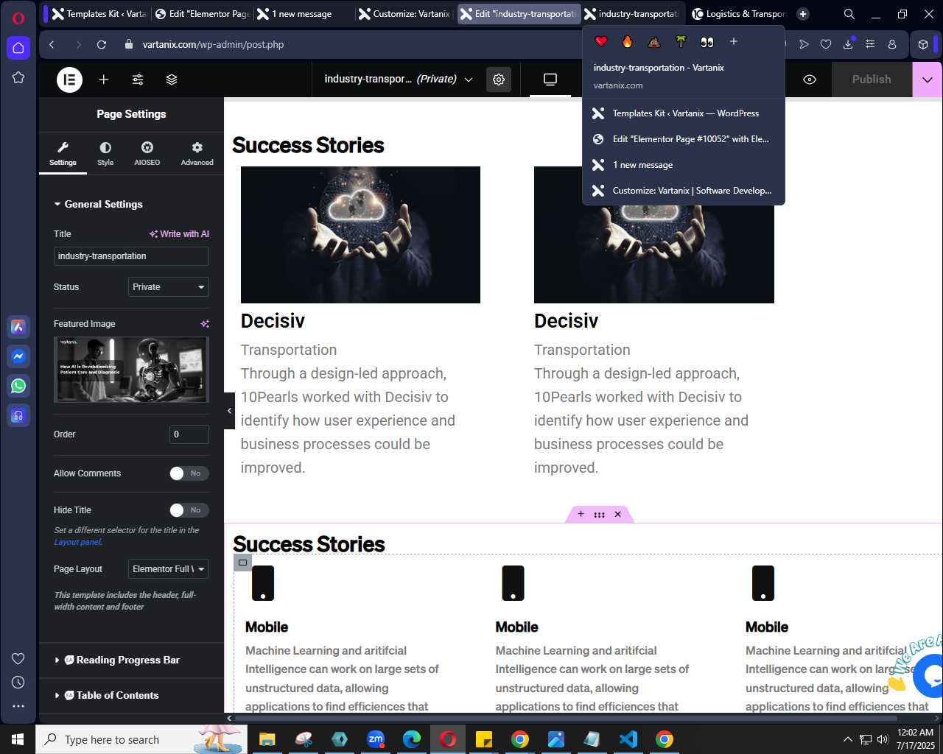Open the Opera downloads icon

tap(848, 44)
